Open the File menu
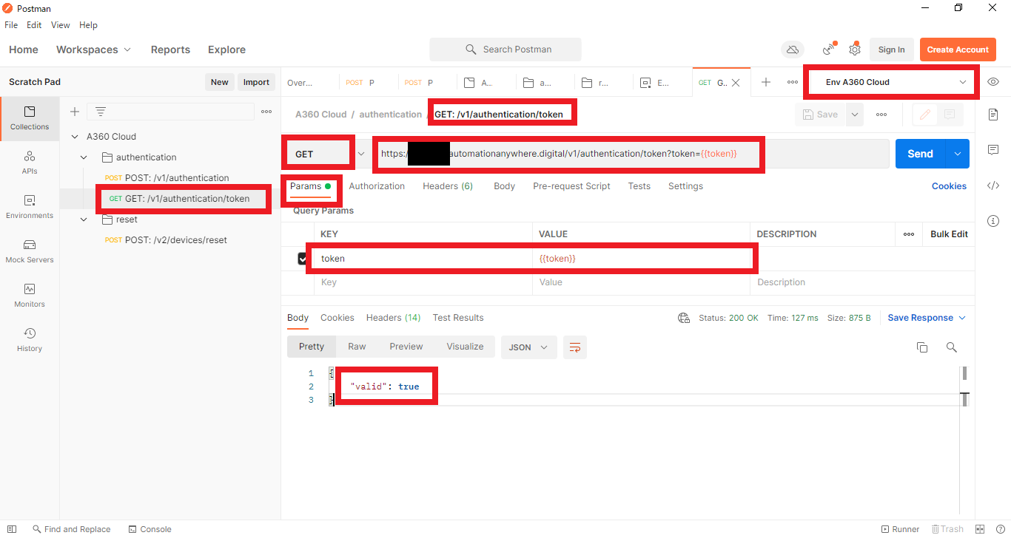 (11, 25)
